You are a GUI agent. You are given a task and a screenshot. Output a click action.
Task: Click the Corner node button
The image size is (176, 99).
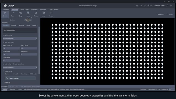point(7,74)
